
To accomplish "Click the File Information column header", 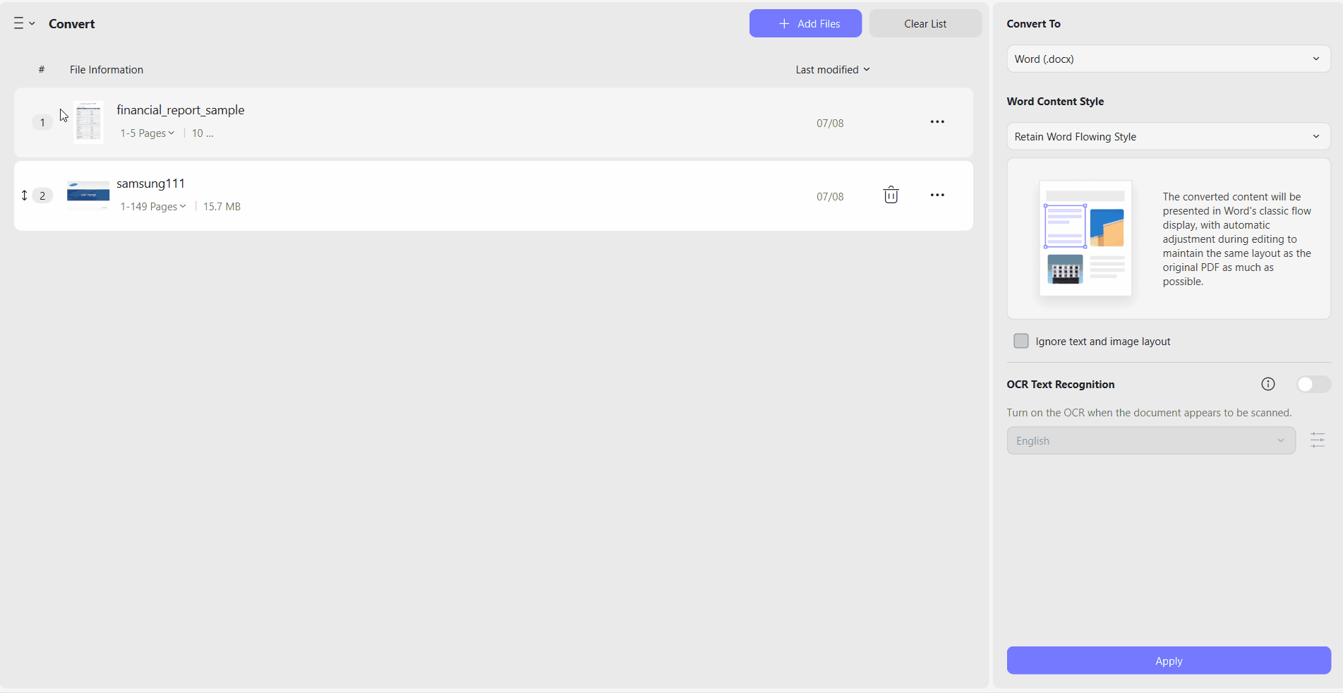I will pyautogui.click(x=107, y=69).
